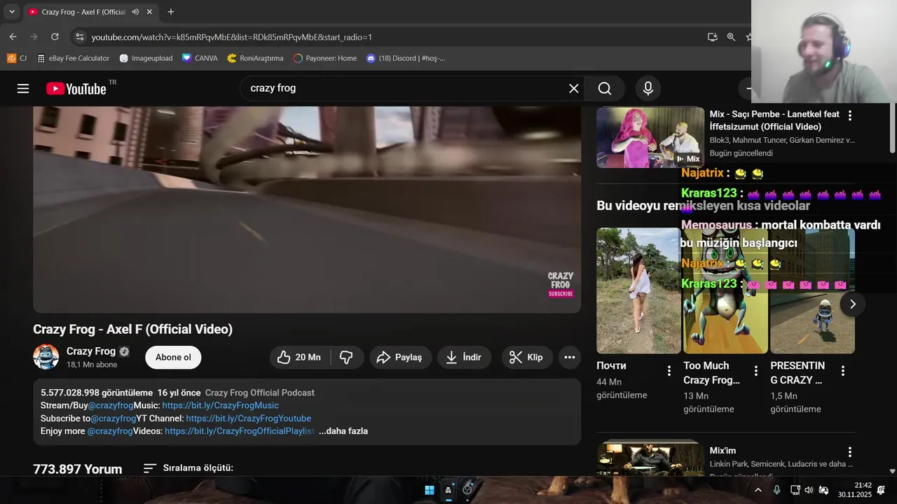Download the video with İndir button
The height and width of the screenshot is (504, 897).
pyautogui.click(x=464, y=357)
